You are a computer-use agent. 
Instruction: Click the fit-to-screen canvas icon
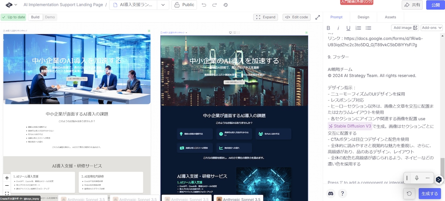7,193
